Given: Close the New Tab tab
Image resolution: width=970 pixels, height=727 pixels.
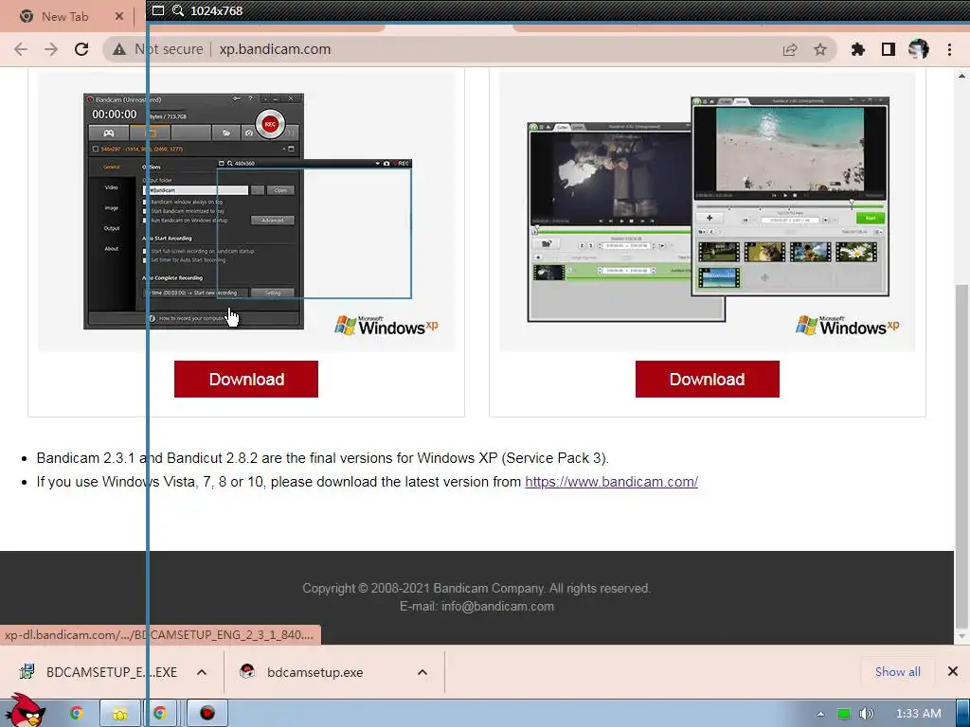Looking at the screenshot, I should pyautogui.click(x=119, y=17).
